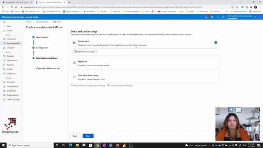
Task: Click the info icon beside Enable deep learning
Action: tap(96, 51)
